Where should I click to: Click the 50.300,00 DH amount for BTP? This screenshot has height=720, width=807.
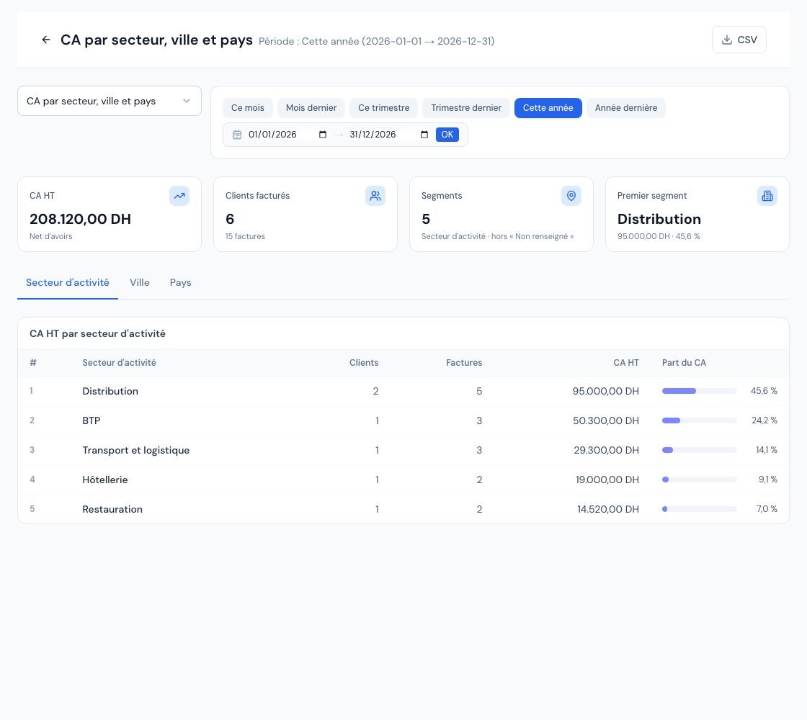click(606, 420)
